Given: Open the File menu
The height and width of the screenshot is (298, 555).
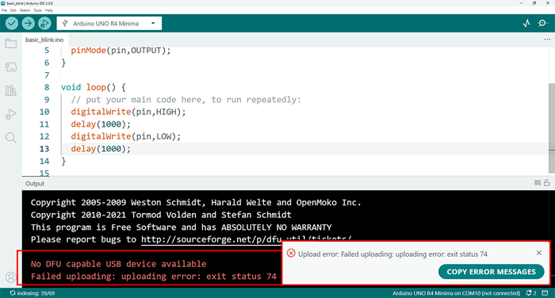Looking at the screenshot, I should coord(4,10).
